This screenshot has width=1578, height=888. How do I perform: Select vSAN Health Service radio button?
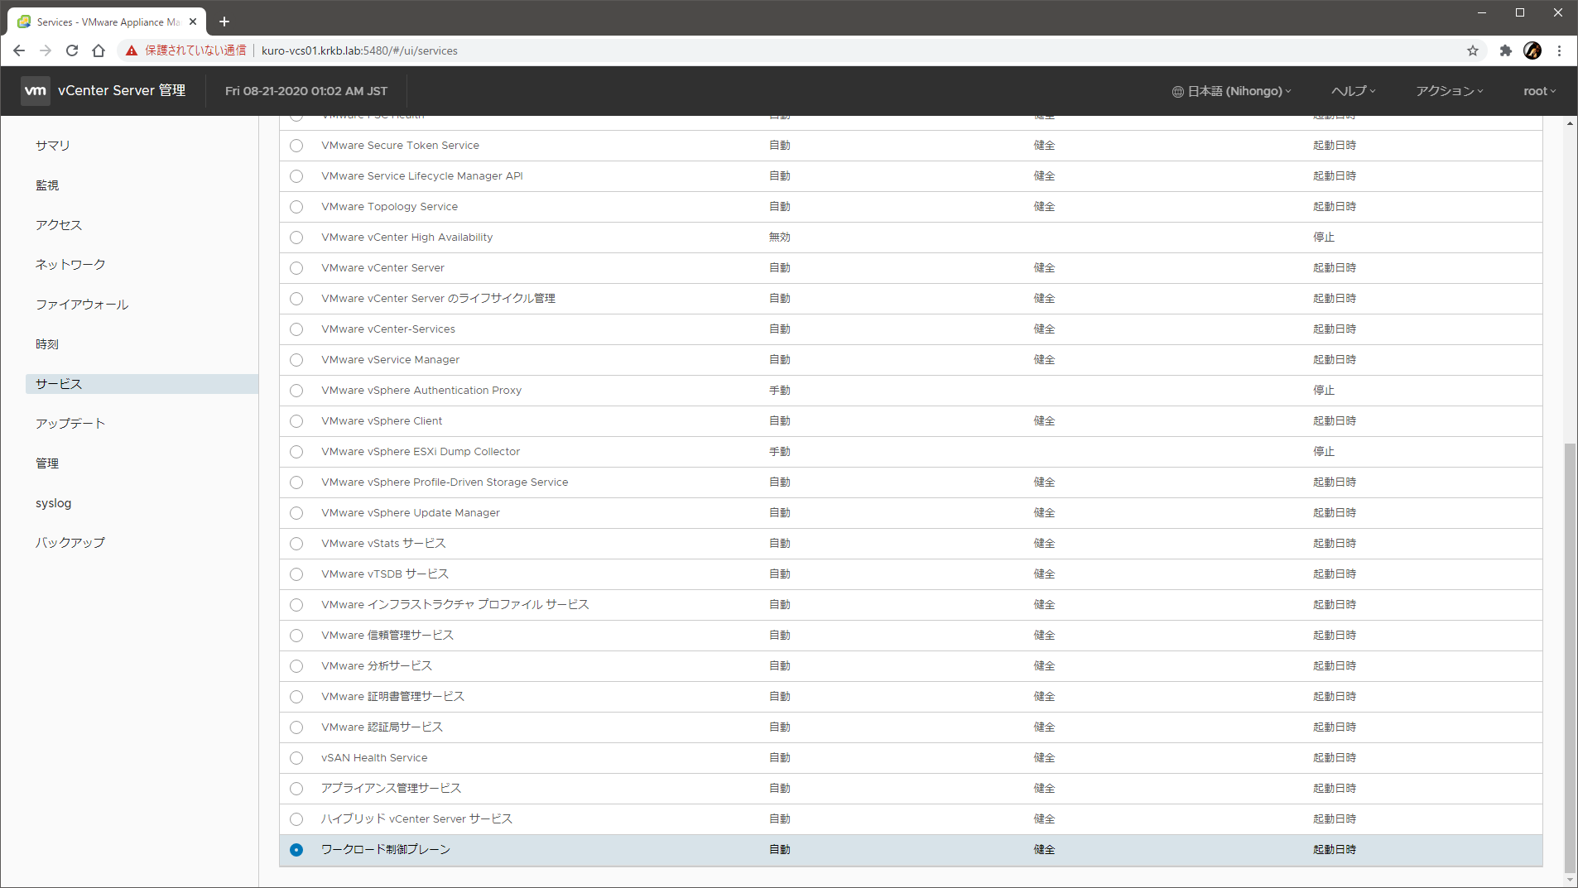(296, 758)
